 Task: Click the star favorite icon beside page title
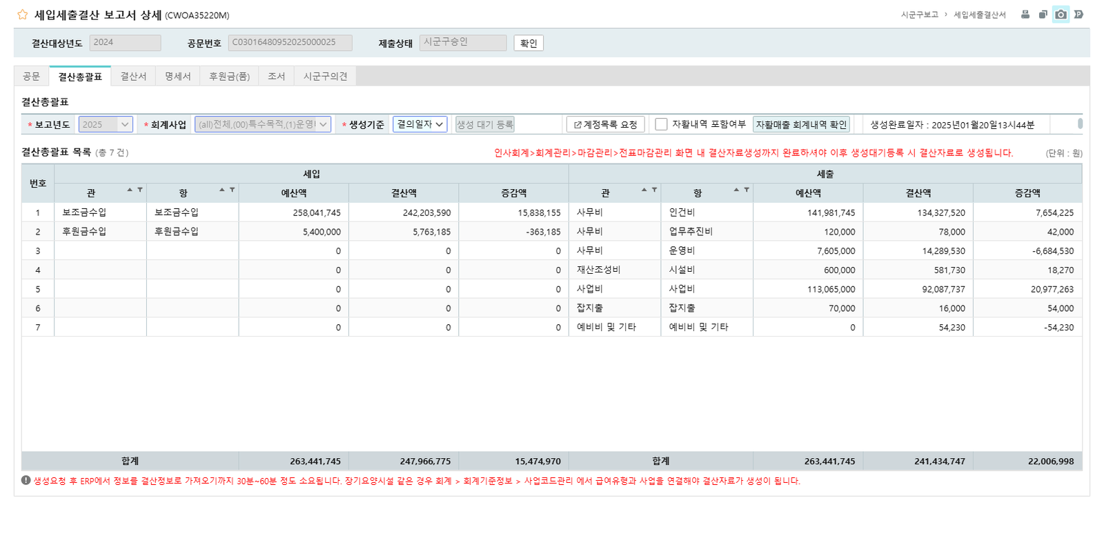(x=23, y=14)
